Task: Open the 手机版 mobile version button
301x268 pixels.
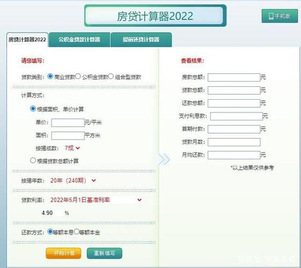Action: [280, 16]
